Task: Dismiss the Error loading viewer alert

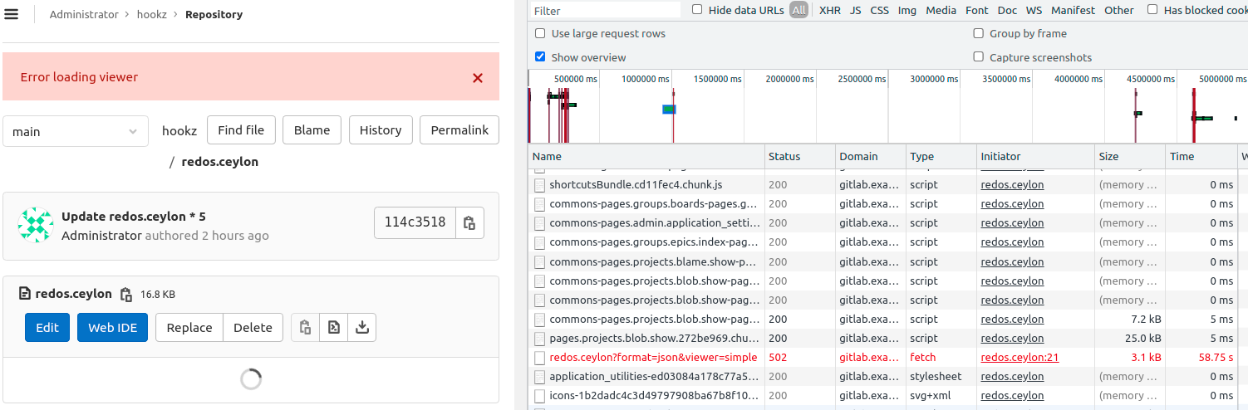Action: click(x=478, y=77)
